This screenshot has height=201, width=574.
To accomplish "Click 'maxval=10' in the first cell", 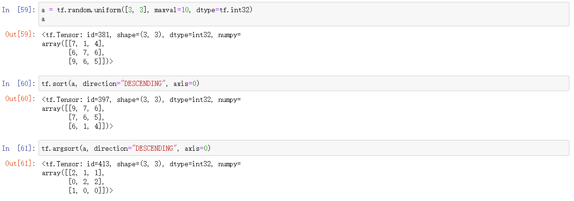I will click(171, 10).
